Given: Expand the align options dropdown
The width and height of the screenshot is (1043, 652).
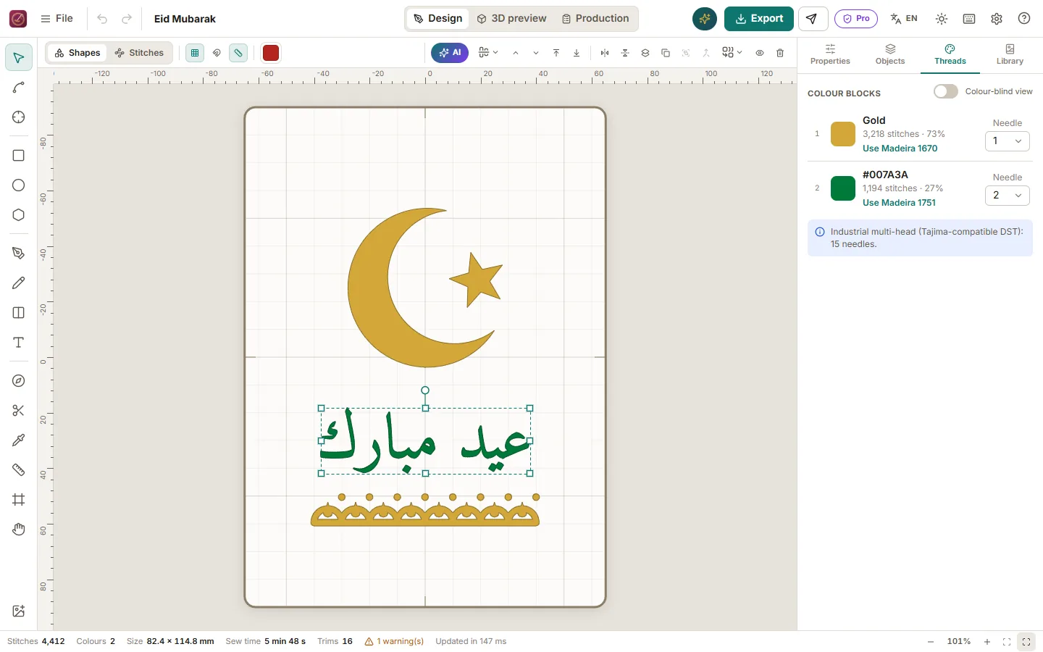Looking at the screenshot, I should click(x=488, y=53).
